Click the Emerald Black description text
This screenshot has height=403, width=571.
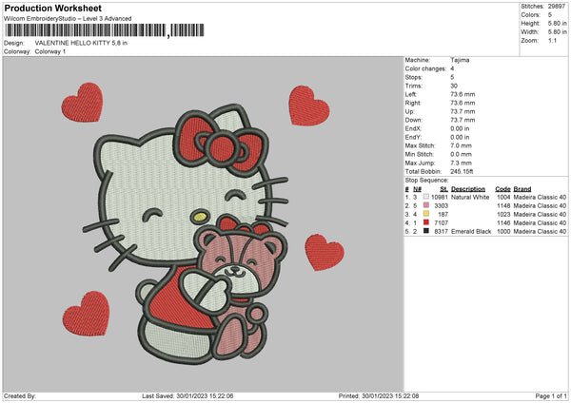coord(471,231)
